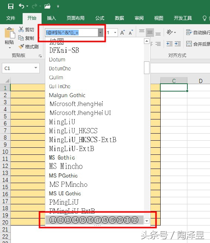Set bottom vertical alignment
The image size is (210, 243).
click(158, 33)
